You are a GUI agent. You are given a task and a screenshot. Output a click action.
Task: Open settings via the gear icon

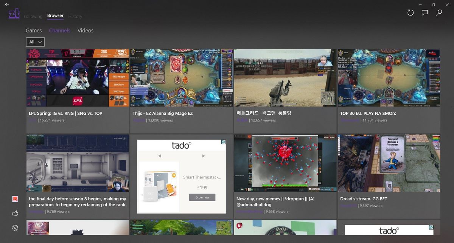(15, 228)
